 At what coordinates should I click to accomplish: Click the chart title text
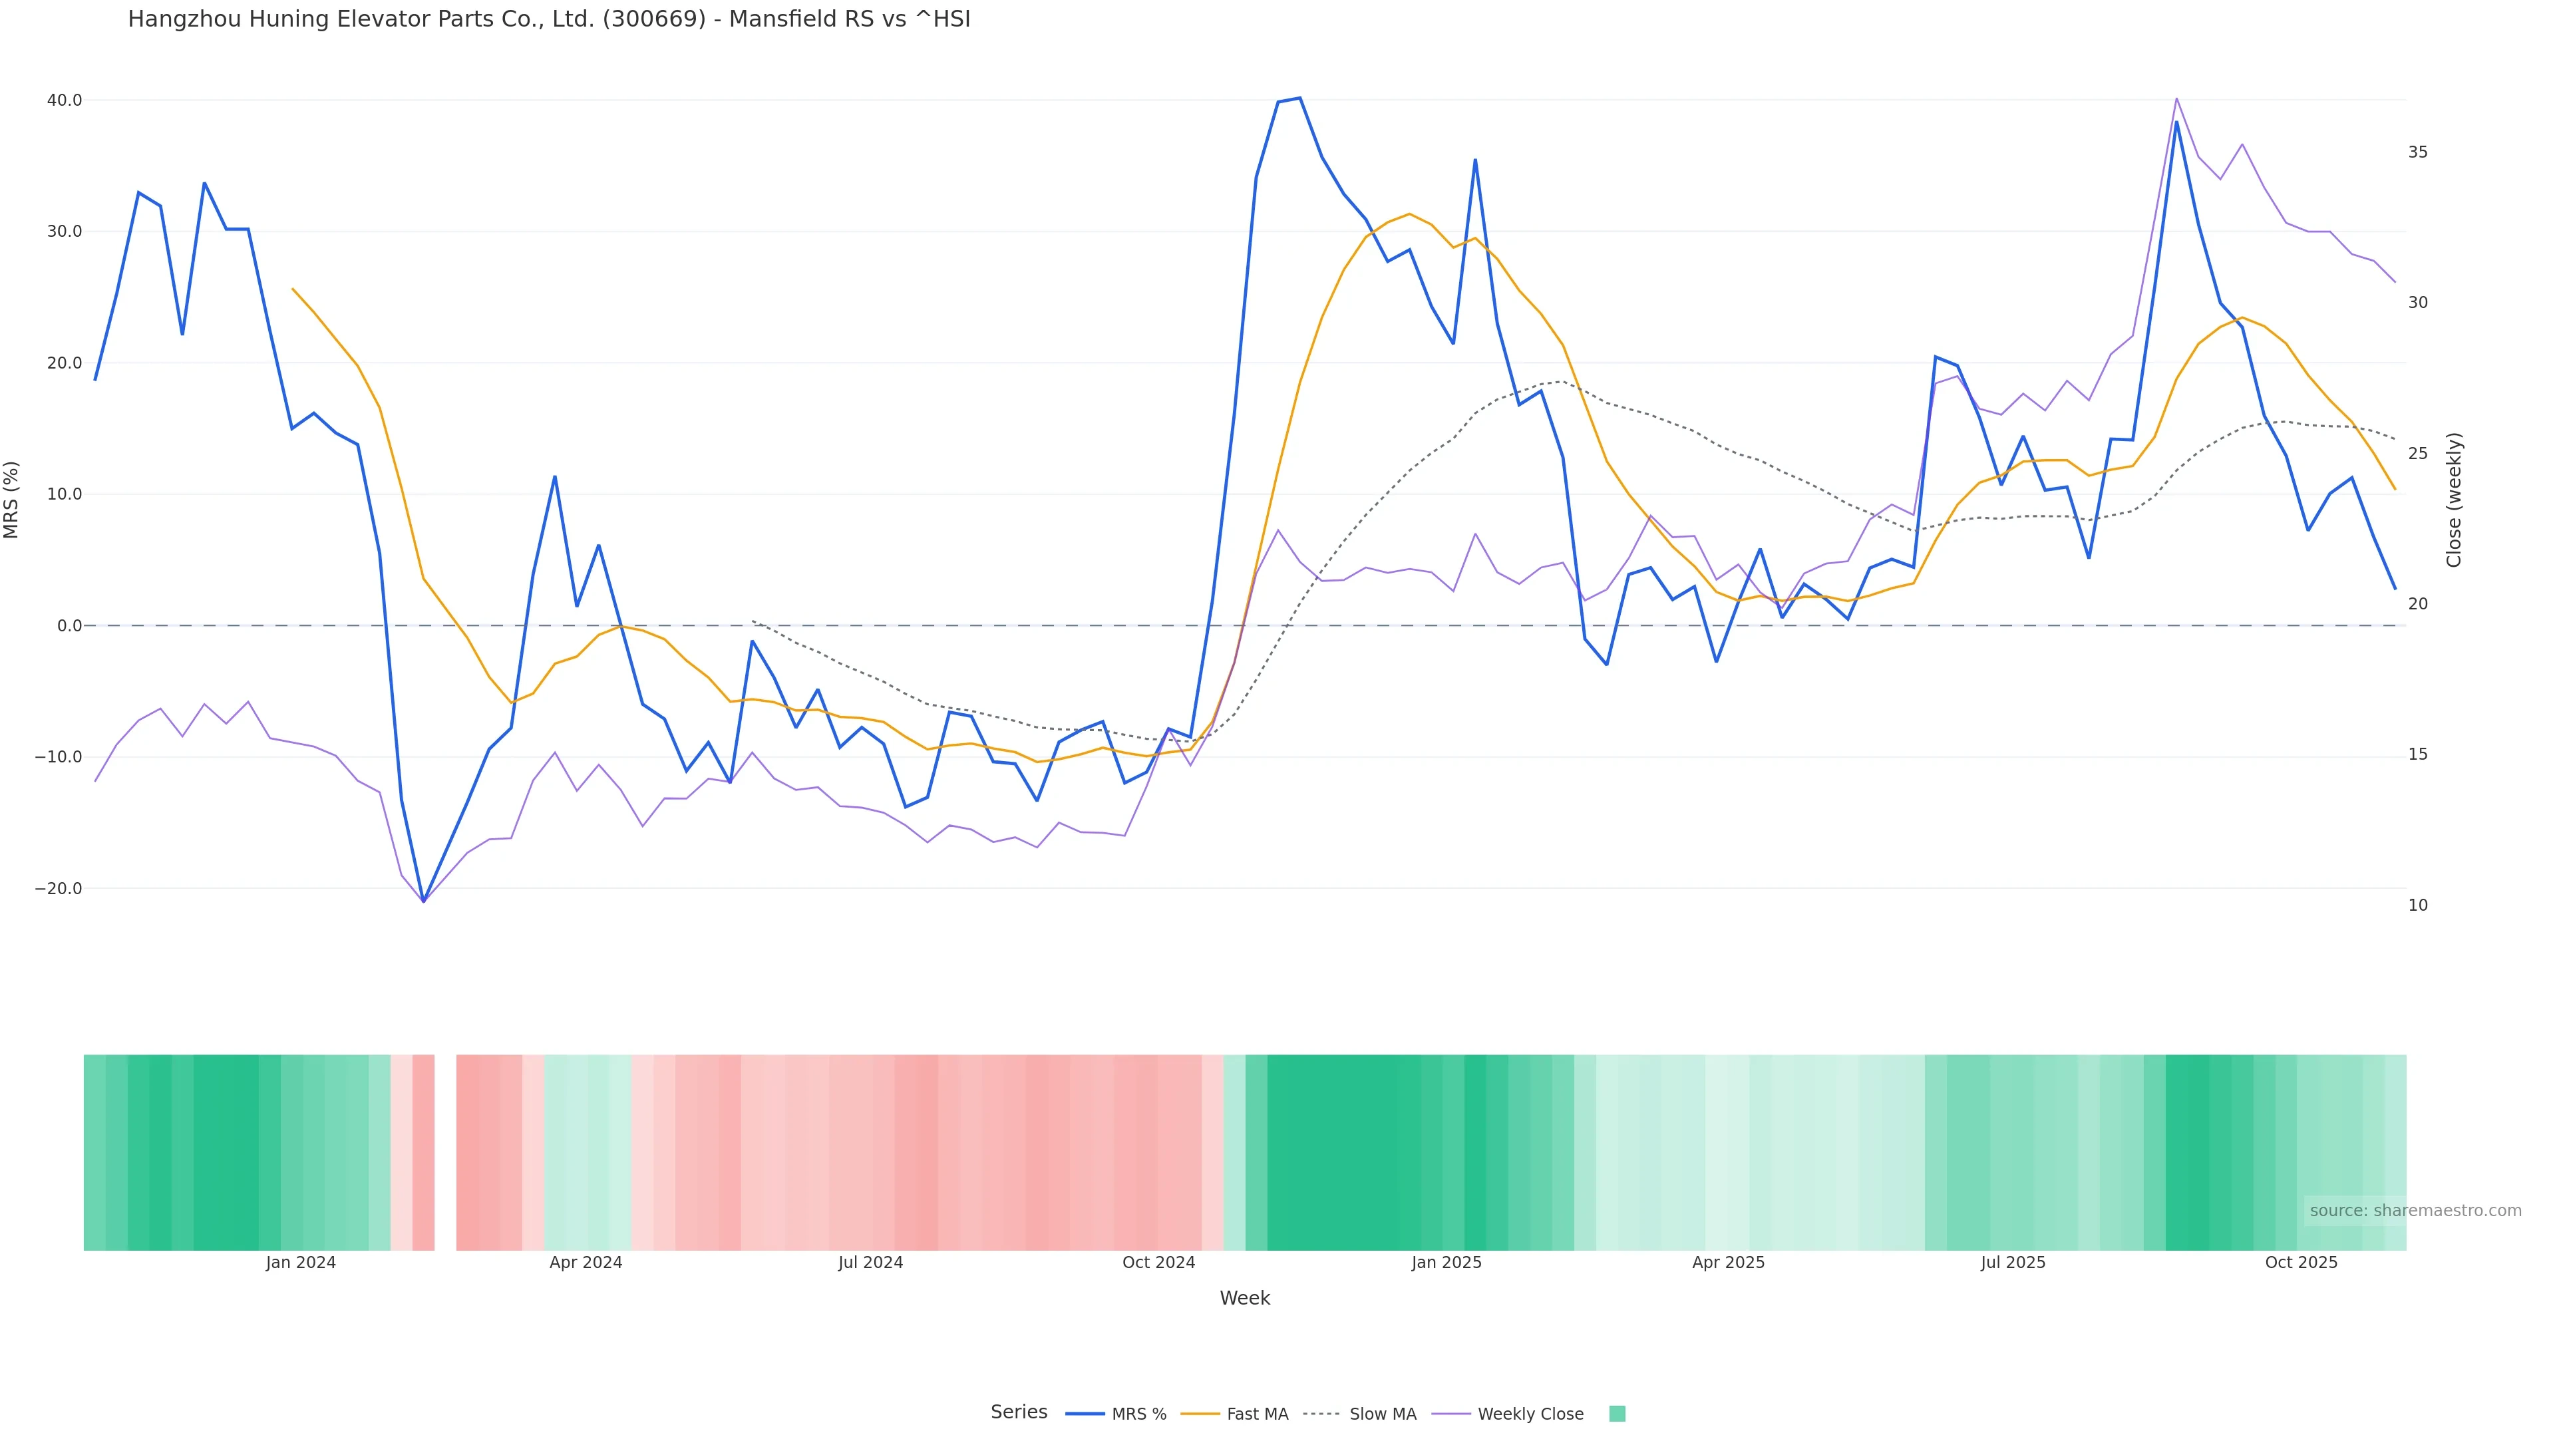click(548, 19)
